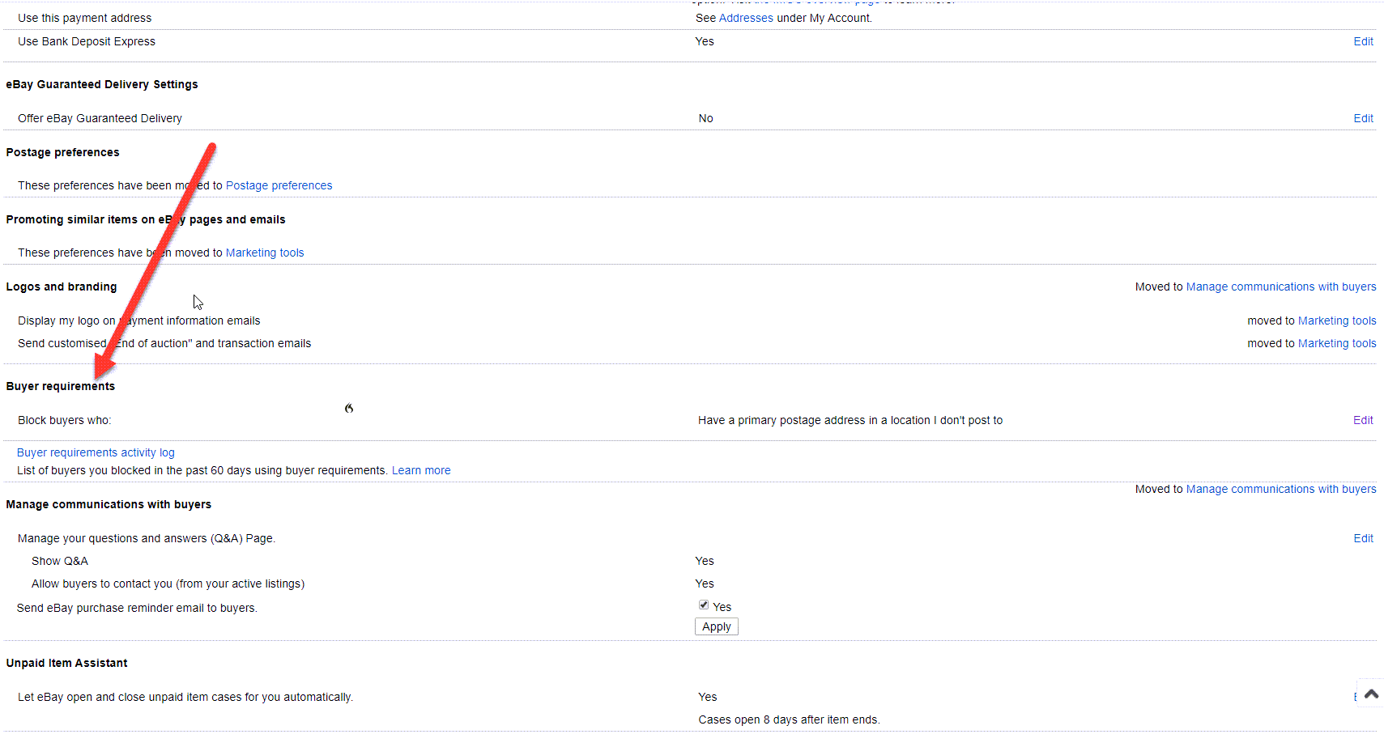The height and width of the screenshot is (747, 1384).
Task: Select the Logos and branding heading
Action: click(x=62, y=286)
